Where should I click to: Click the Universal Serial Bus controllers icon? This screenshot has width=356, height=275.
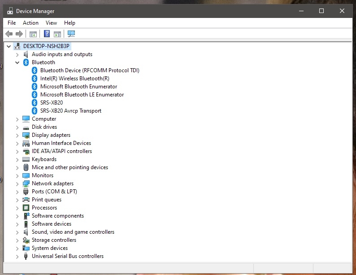(26, 256)
